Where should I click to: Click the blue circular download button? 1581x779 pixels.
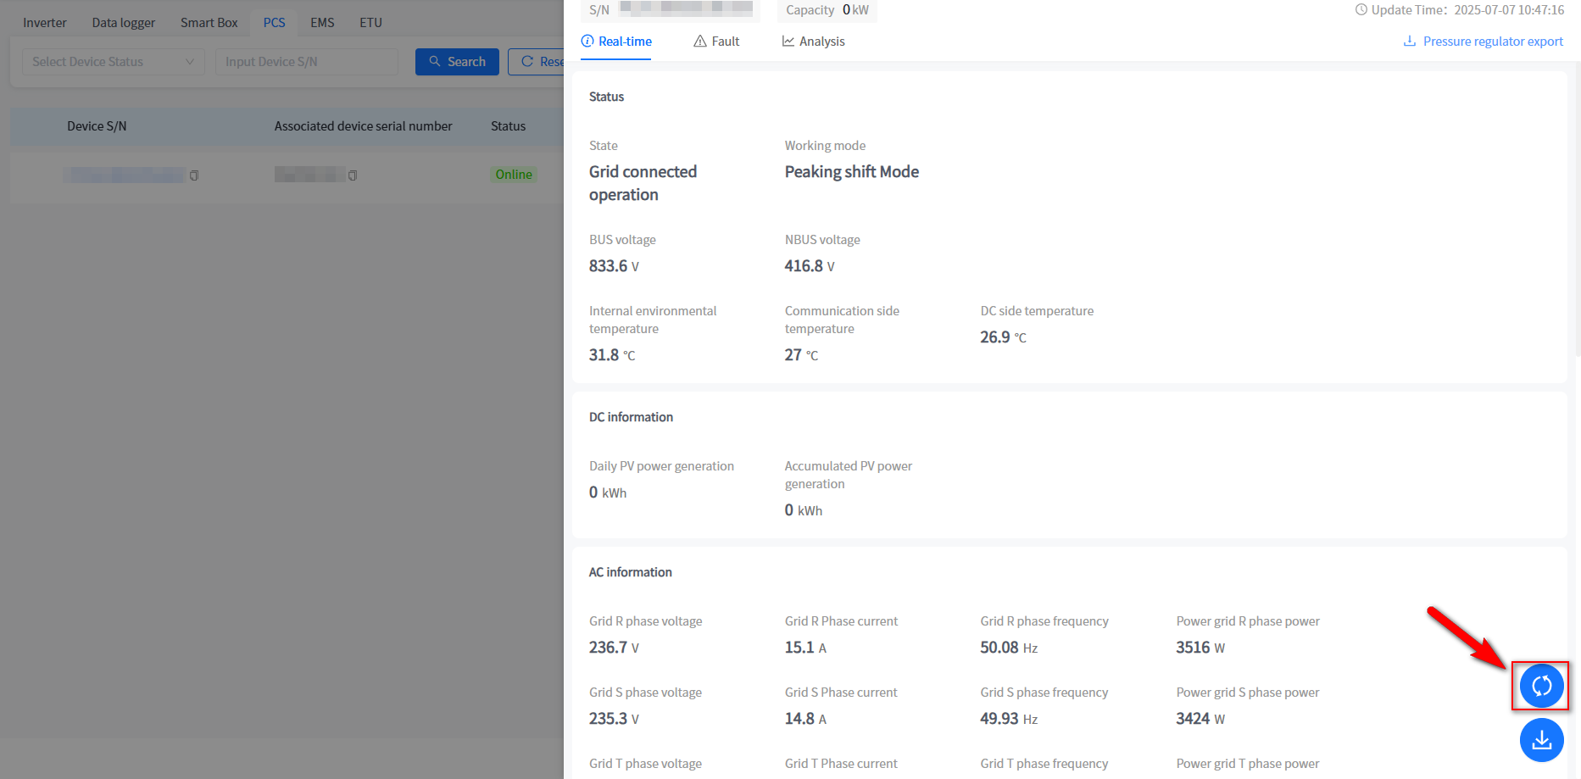pyautogui.click(x=1540, y=740)
